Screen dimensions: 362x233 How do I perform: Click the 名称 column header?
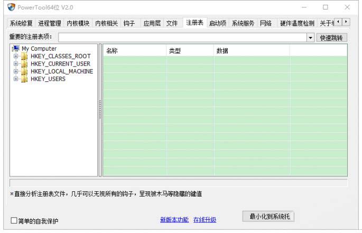[x=135, y=51]
